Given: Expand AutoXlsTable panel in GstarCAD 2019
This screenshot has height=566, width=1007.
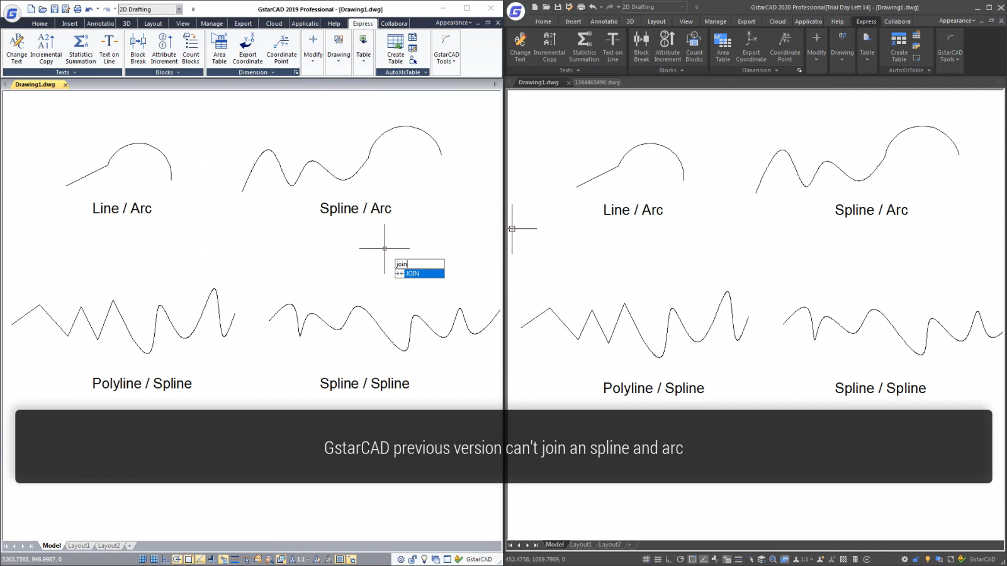Looking at the screenshot, I should click(x=403, y=72).
